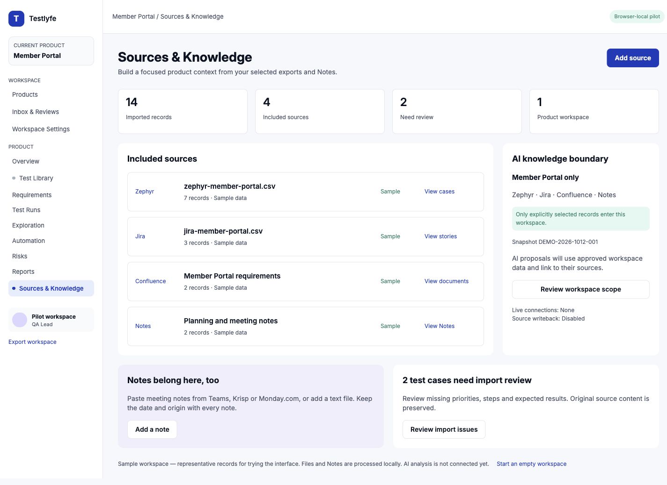
Task: Click View stories for jira-member-portal.csv
Action: [440, 236]
